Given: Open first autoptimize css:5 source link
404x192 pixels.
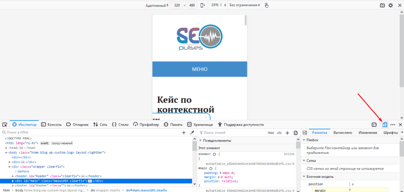Looking at the screenshot, I should pyautogui.click(x=250, y=163).
